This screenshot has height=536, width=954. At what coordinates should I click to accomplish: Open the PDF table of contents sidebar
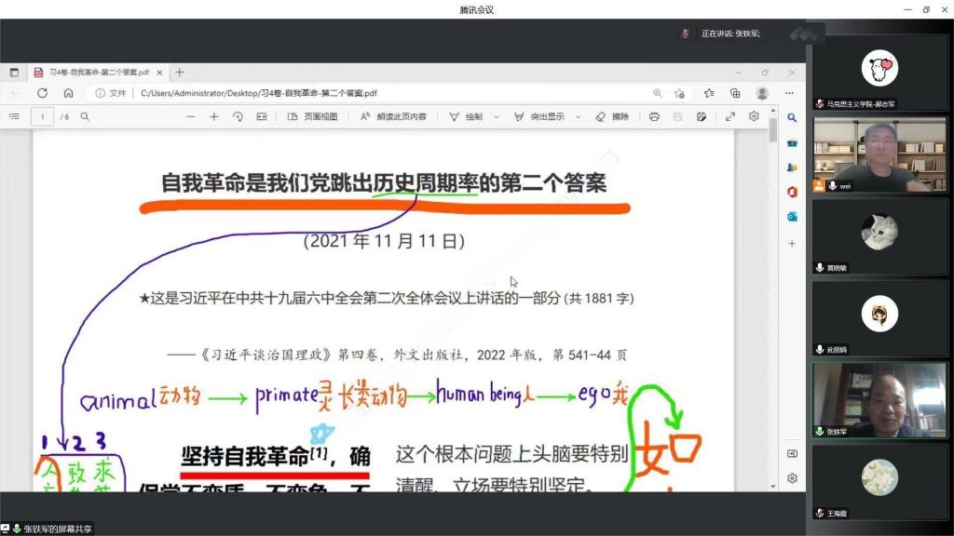[x=14, y=116]
